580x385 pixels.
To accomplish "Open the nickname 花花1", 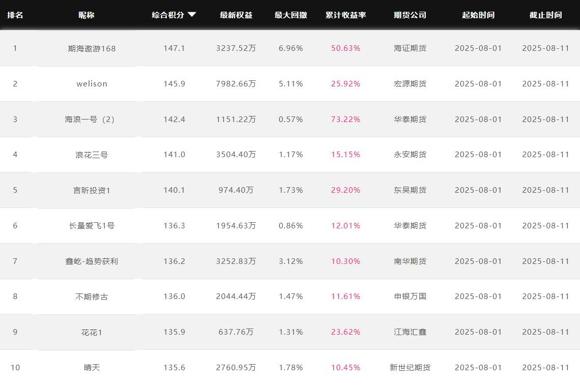I will (92, 332).
